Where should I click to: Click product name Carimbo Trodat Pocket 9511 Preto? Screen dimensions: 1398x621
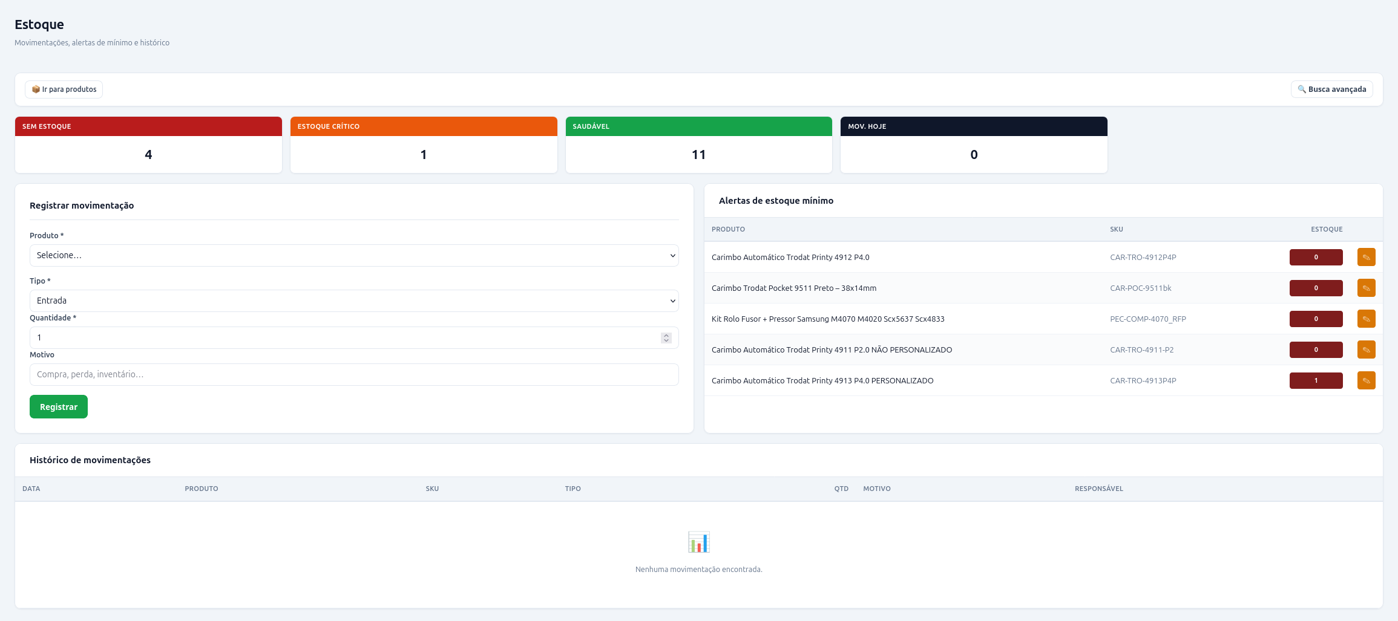tap(793, 288)
